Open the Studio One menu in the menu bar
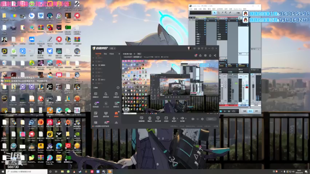This screenshot has width=310, height=174. (x=238, y=9)
